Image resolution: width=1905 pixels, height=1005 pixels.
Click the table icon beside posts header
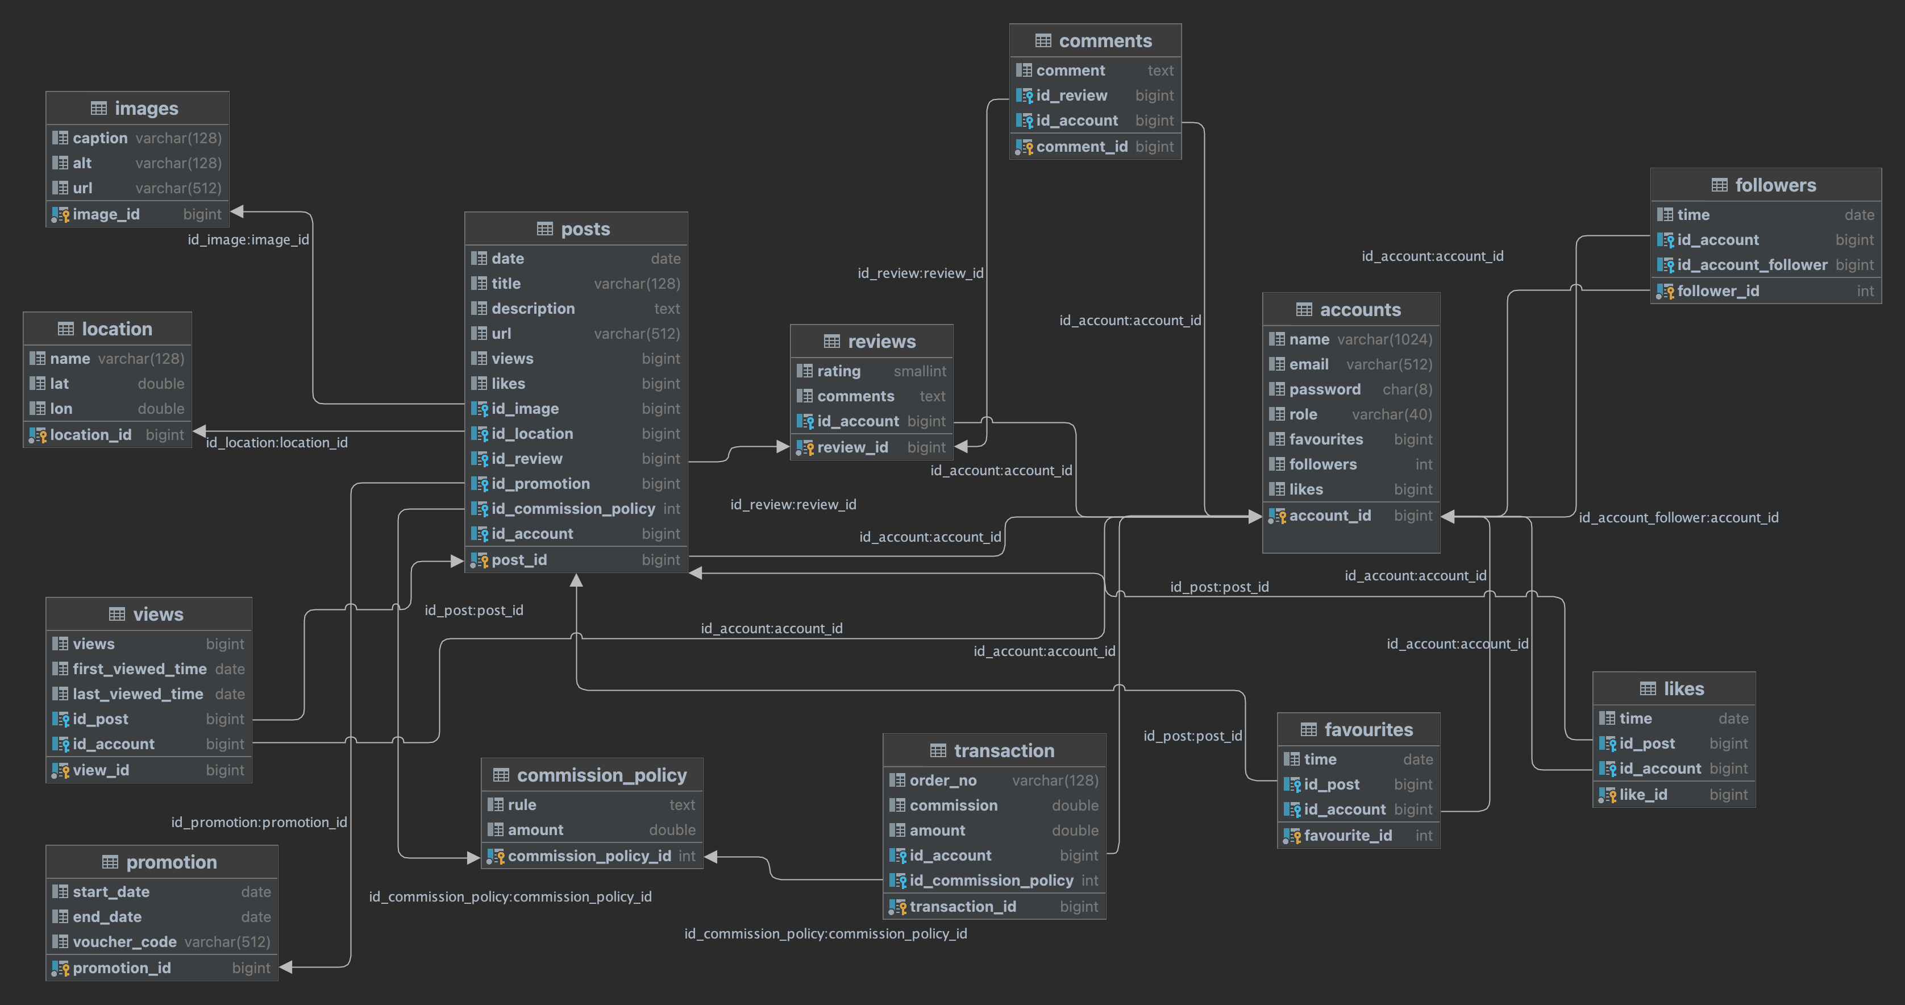544,229
